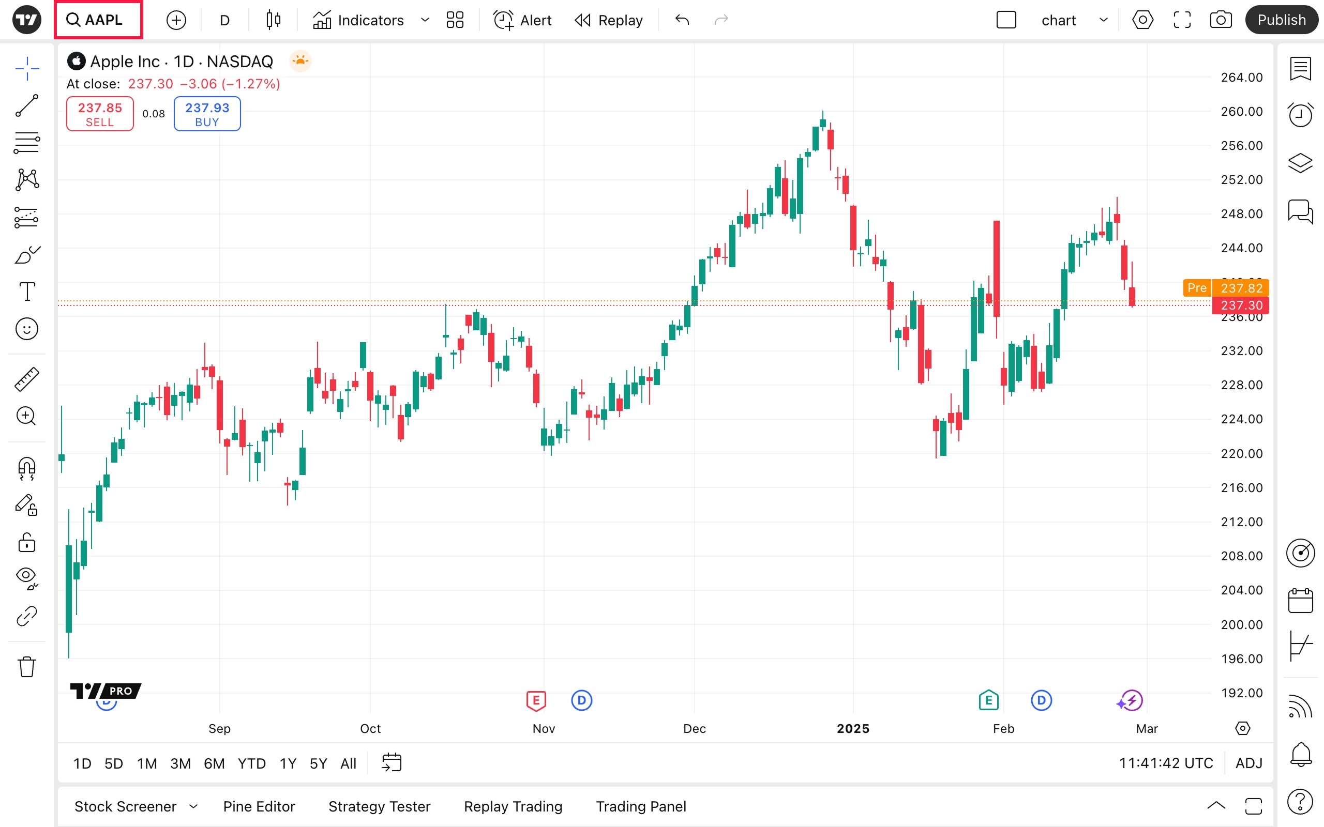
Task: Toggle Magnet mode on
Action: 26,468
